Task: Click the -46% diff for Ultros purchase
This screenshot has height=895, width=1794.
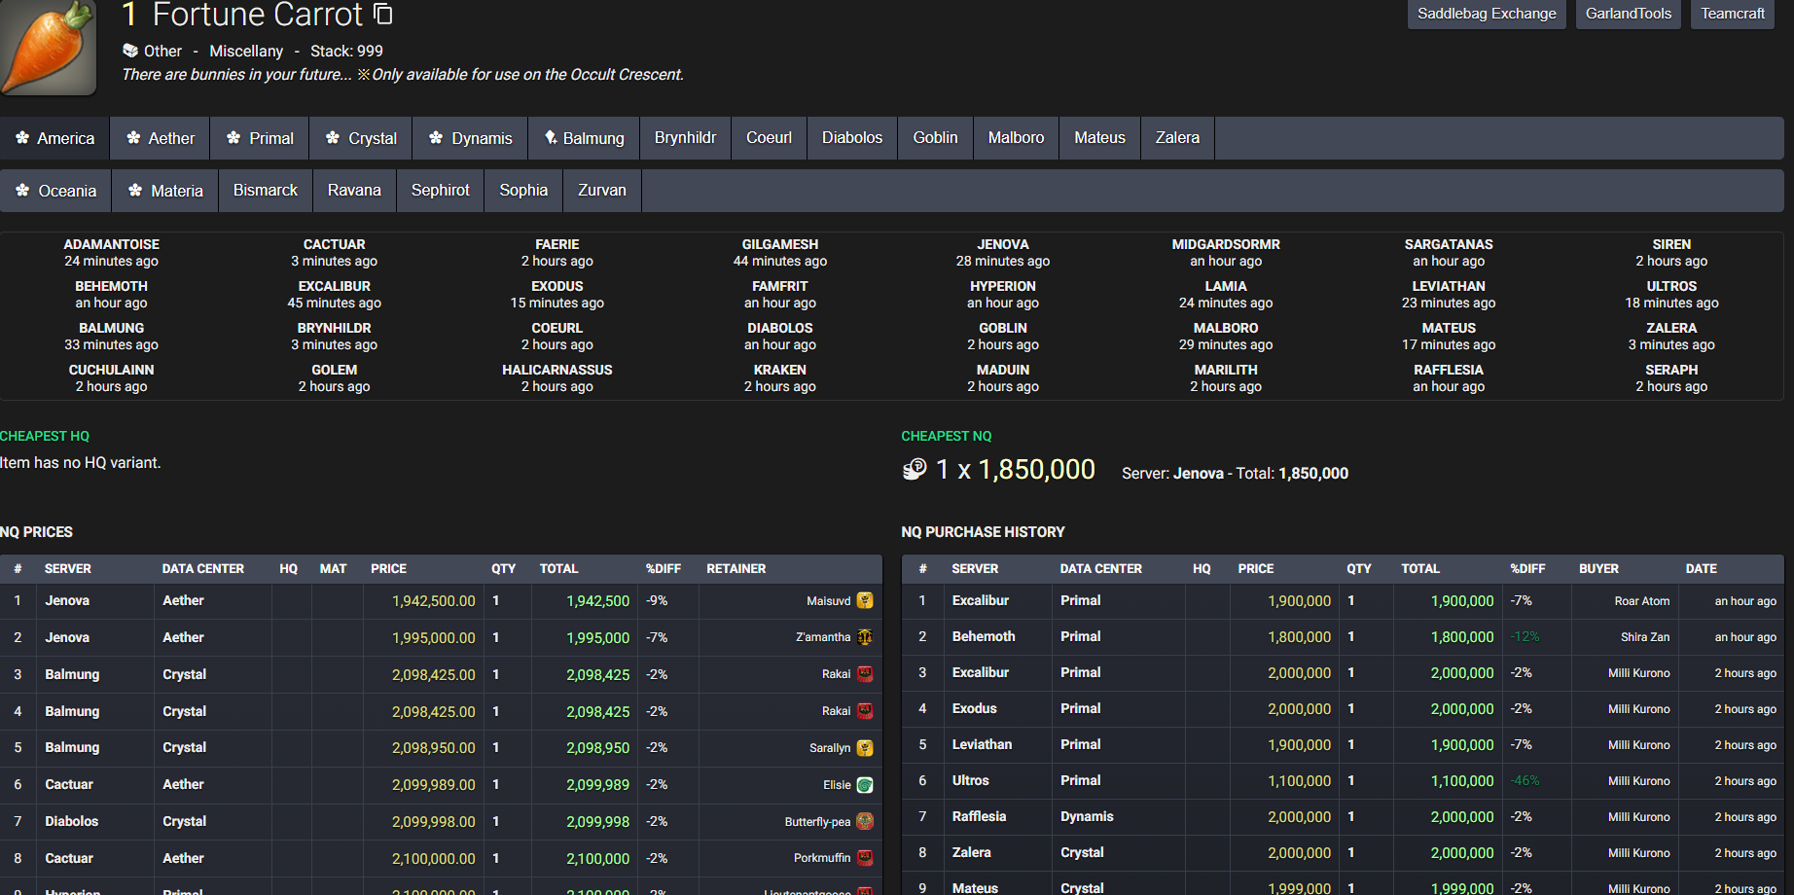Action: pyautogui.click(x=1525, y=781)
